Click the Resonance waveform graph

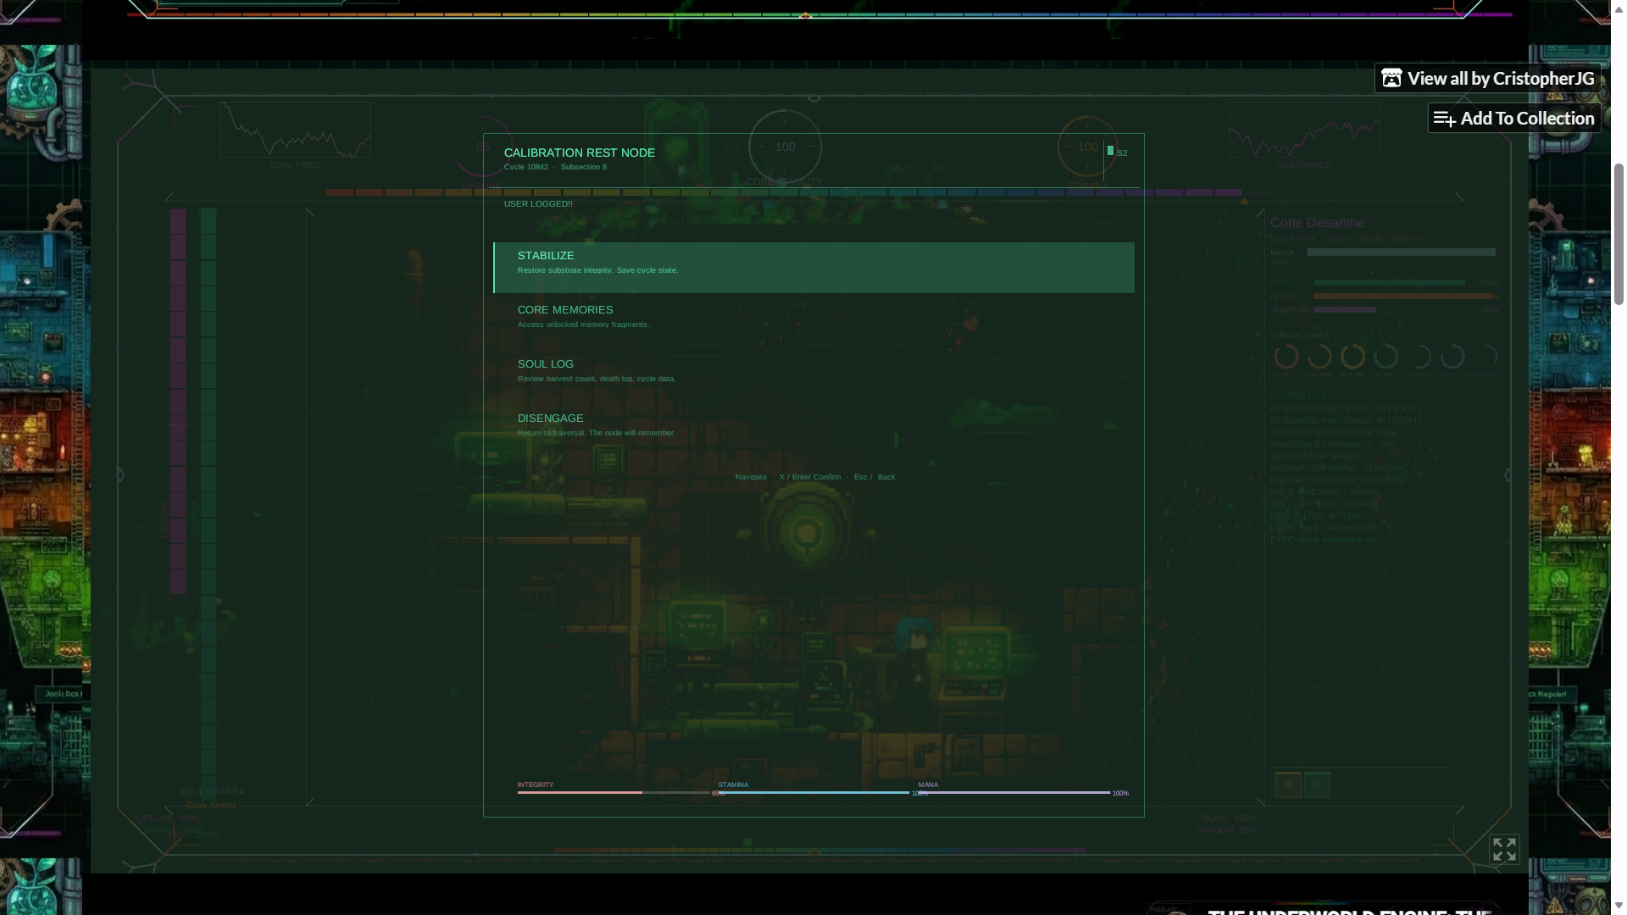(1303, 130)
